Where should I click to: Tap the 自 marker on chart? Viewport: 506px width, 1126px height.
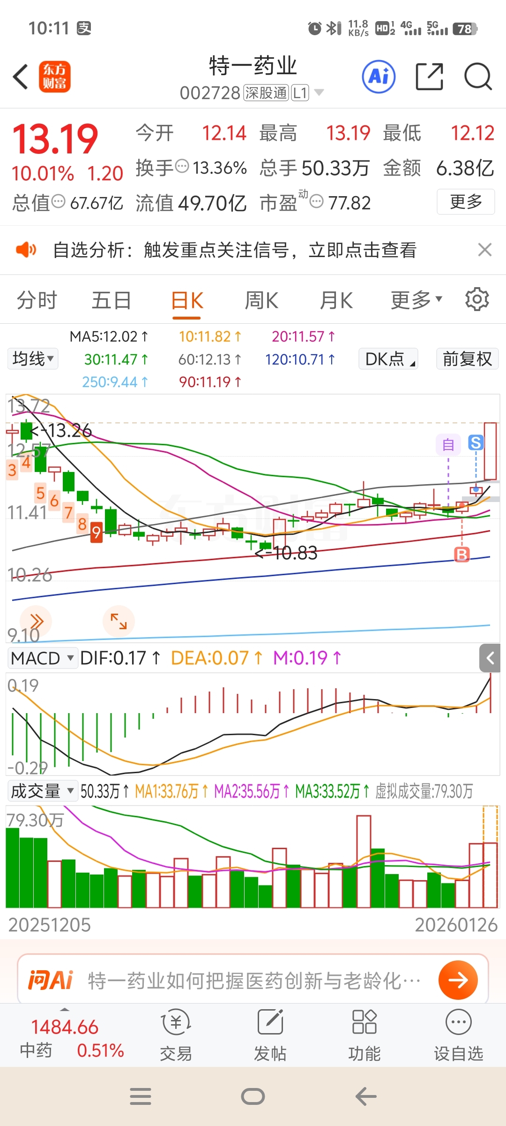(448, 444)
